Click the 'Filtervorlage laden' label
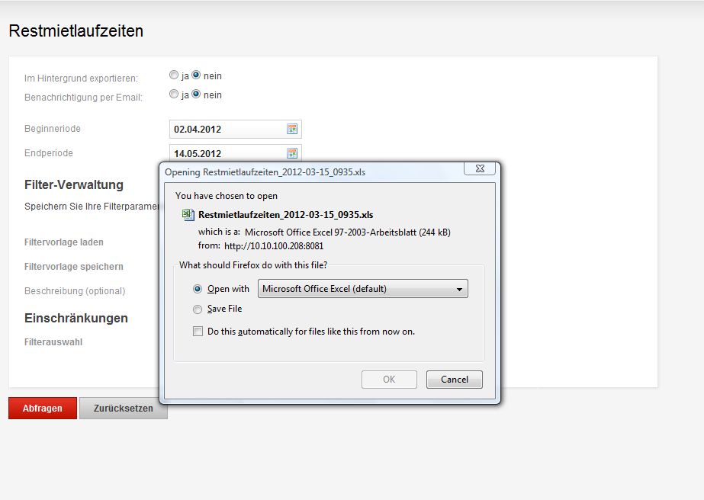Viewport: 704px width, 500px height. pyautogui.click(x=64, y=242)
